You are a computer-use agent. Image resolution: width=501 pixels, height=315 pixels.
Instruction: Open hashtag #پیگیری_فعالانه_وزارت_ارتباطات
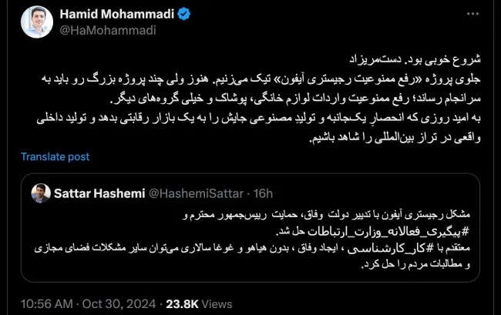click(376, 232)
